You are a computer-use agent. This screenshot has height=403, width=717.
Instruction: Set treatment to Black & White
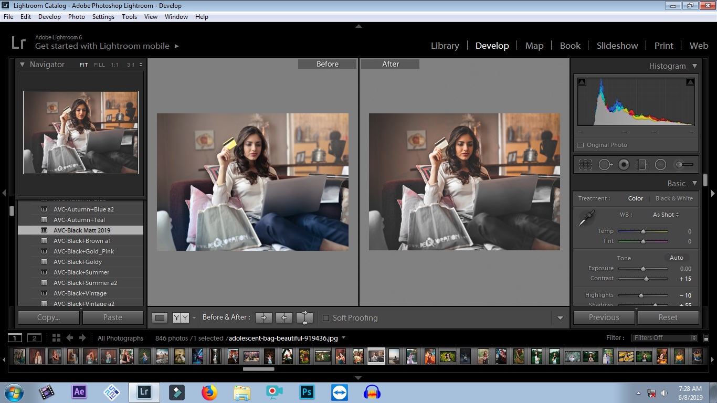click(674, 198)
